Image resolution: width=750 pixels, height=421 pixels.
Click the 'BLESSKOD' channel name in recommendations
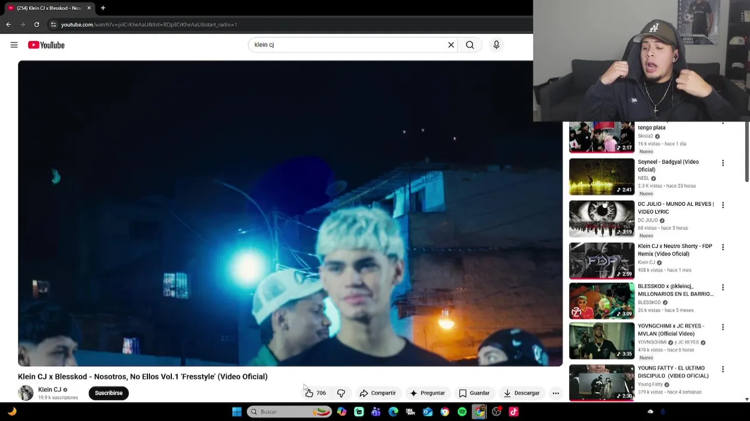click(649, 302)
